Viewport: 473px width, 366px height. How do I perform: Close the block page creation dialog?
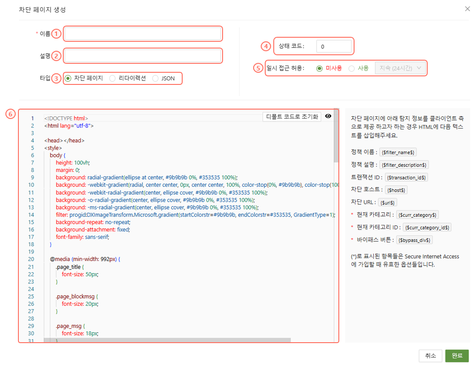(x=467, y=9)
